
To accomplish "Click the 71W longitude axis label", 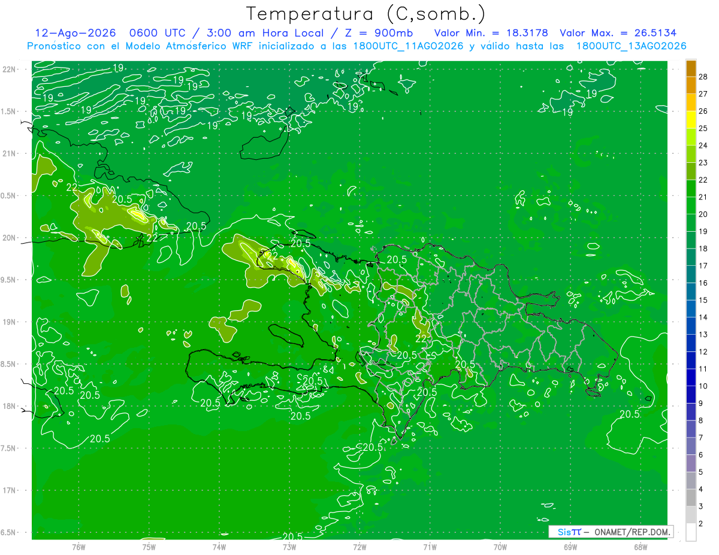I will pyautogui.click(x=430, y=547).
